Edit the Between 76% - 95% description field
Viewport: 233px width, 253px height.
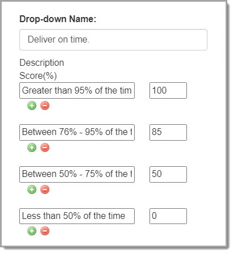click(77, 132)
